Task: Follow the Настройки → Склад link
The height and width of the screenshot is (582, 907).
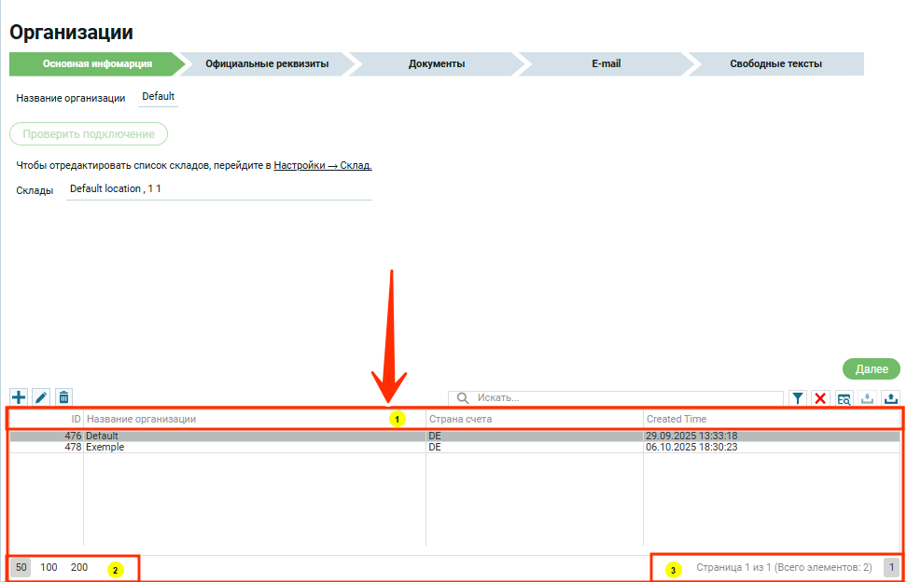Action: (x=323, y=165)
